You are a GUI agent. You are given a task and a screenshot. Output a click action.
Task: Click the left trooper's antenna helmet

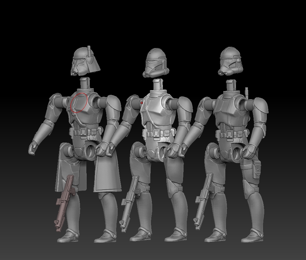click(86, 62)
